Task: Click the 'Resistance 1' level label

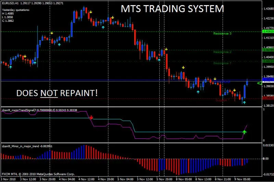Action: point(222,63)
